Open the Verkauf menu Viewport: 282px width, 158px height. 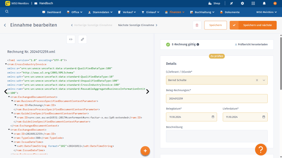[127, 12]
